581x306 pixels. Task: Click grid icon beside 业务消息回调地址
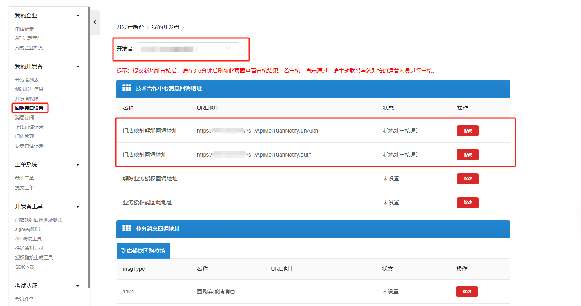127,229
